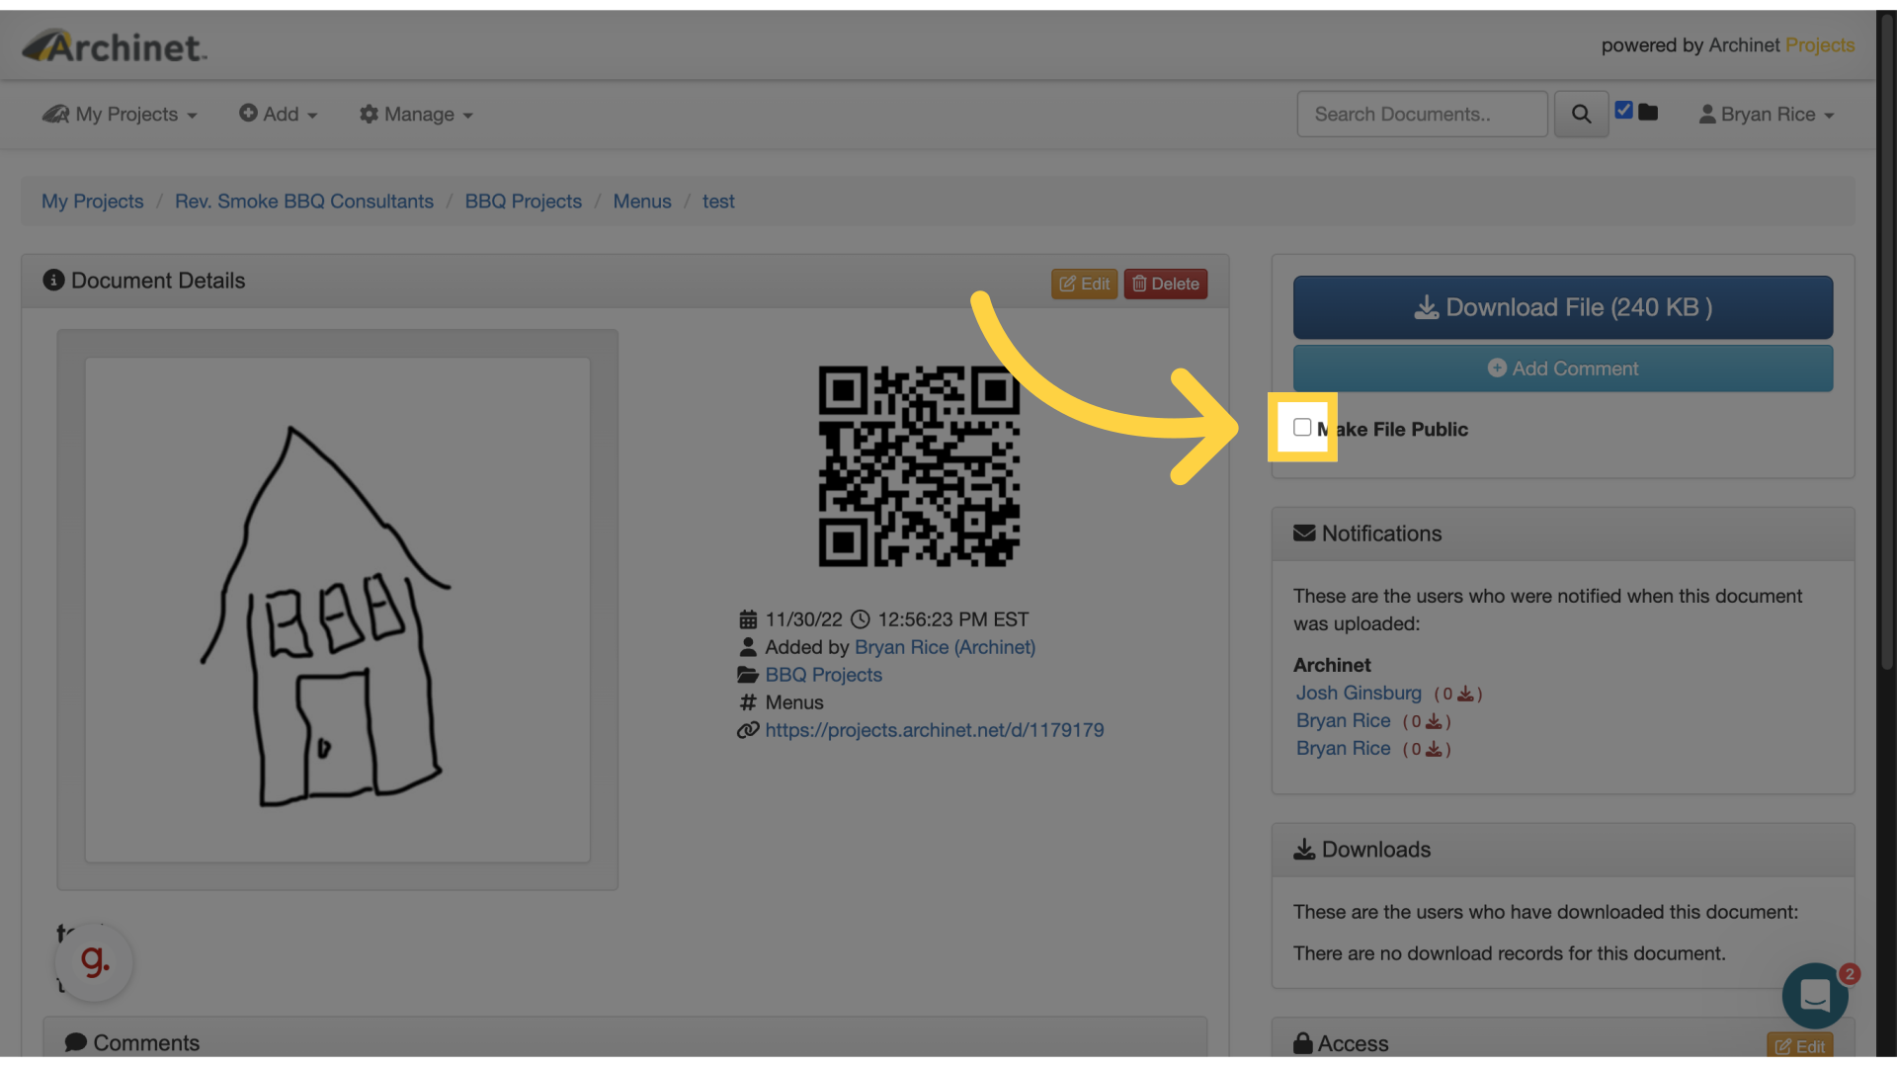Click download icon next to Josh Ginsburg
This screenshot has width=1897, height=1067.
(1465, 695)
